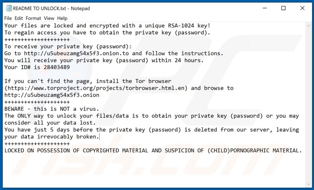Maximize the Notepad window
This screenshot has height=190, width=314.
[x=283, y=8]
